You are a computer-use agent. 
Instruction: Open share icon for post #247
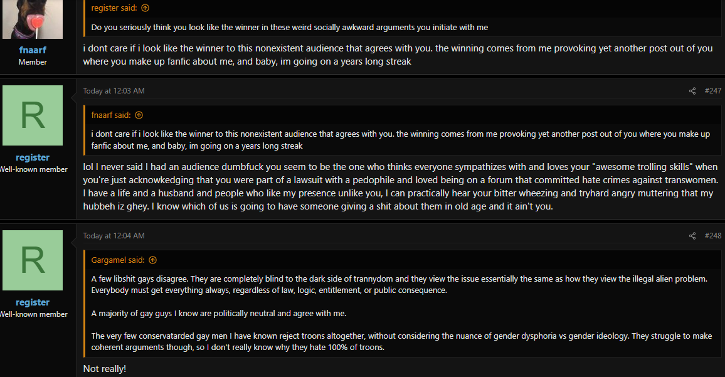(x=692, y=91)
